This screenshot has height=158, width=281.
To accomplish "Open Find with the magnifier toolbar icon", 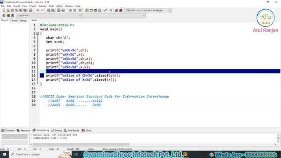I will (49, 11).
